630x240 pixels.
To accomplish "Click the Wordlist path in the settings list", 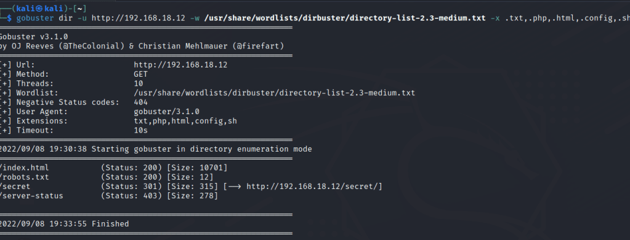I will (x=275, y=93).
